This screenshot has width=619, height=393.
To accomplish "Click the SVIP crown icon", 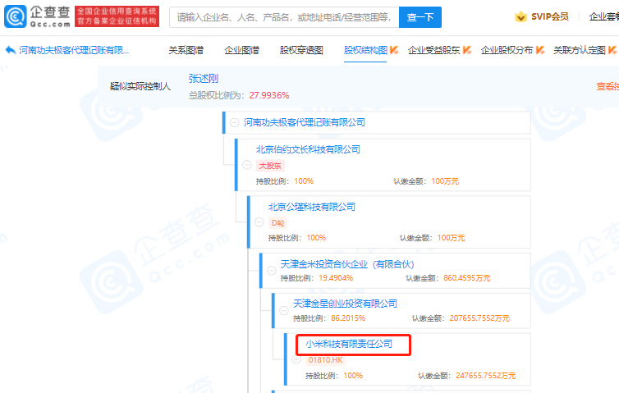I will tap(521, 16).
